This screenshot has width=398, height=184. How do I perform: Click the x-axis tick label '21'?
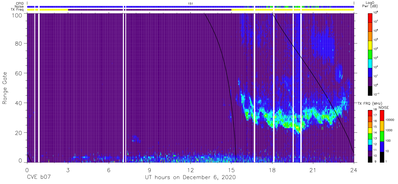click(x=313, y=170)
